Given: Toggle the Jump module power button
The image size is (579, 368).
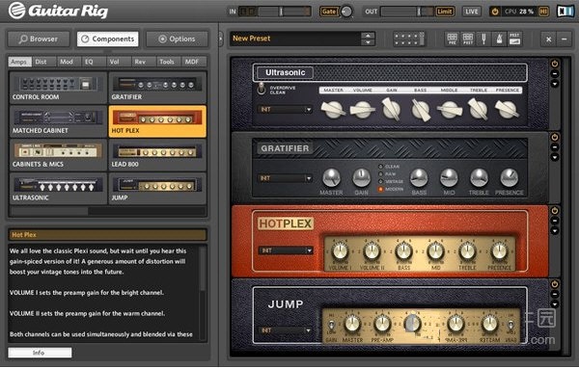Looking at the screenshot, I should point(555,284).
